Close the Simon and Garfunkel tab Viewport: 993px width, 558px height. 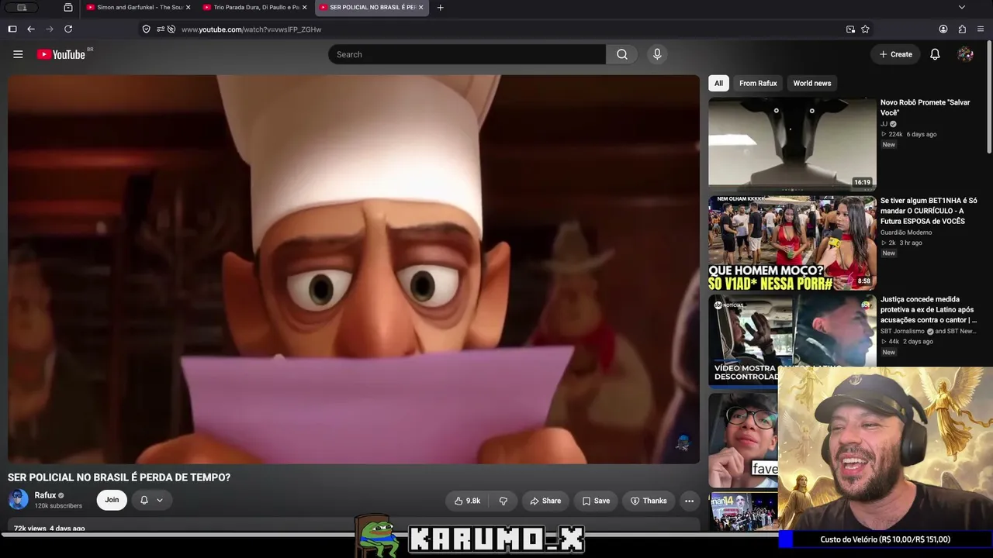click(188, 8)
